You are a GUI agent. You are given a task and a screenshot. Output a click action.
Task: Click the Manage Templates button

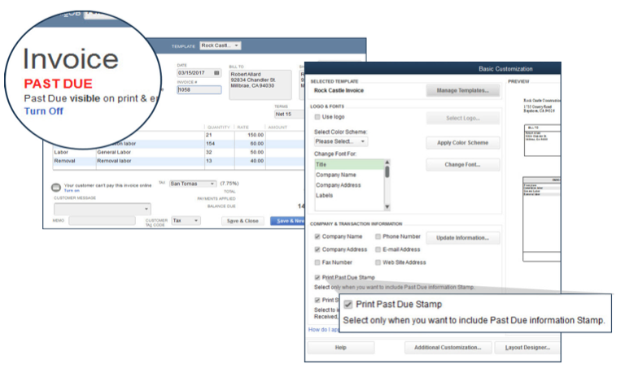[462, 91]
